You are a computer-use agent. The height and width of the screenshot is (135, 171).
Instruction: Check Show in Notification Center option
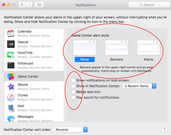74,86
